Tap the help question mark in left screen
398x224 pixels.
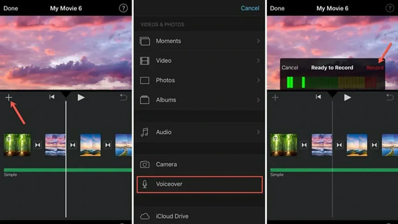(x=123, y=8)
